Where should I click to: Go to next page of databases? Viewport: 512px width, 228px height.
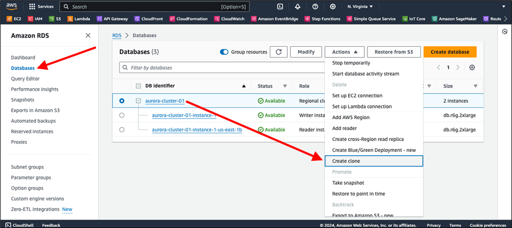458,68
